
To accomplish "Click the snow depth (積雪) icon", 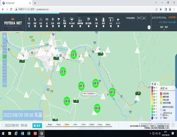I will [103, 19].
